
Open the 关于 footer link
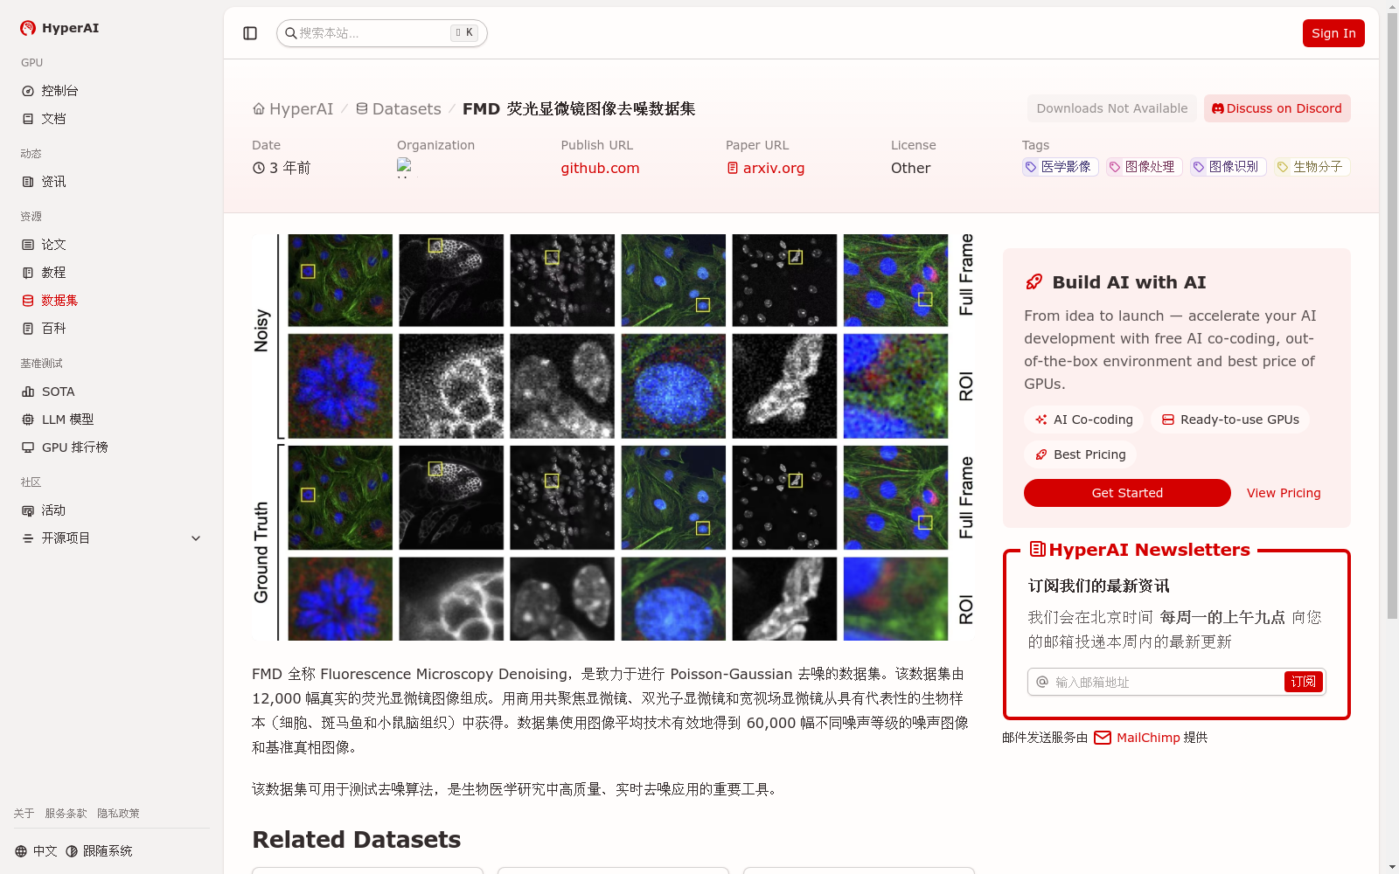point(24,814)
